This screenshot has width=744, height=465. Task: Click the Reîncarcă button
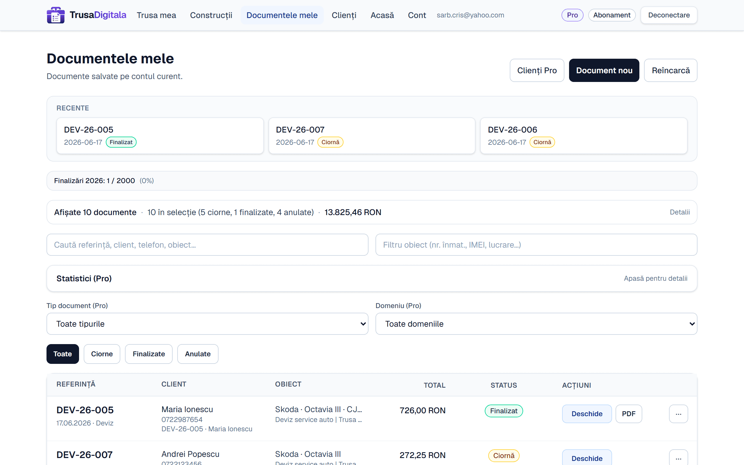click(x=670, y=70)
